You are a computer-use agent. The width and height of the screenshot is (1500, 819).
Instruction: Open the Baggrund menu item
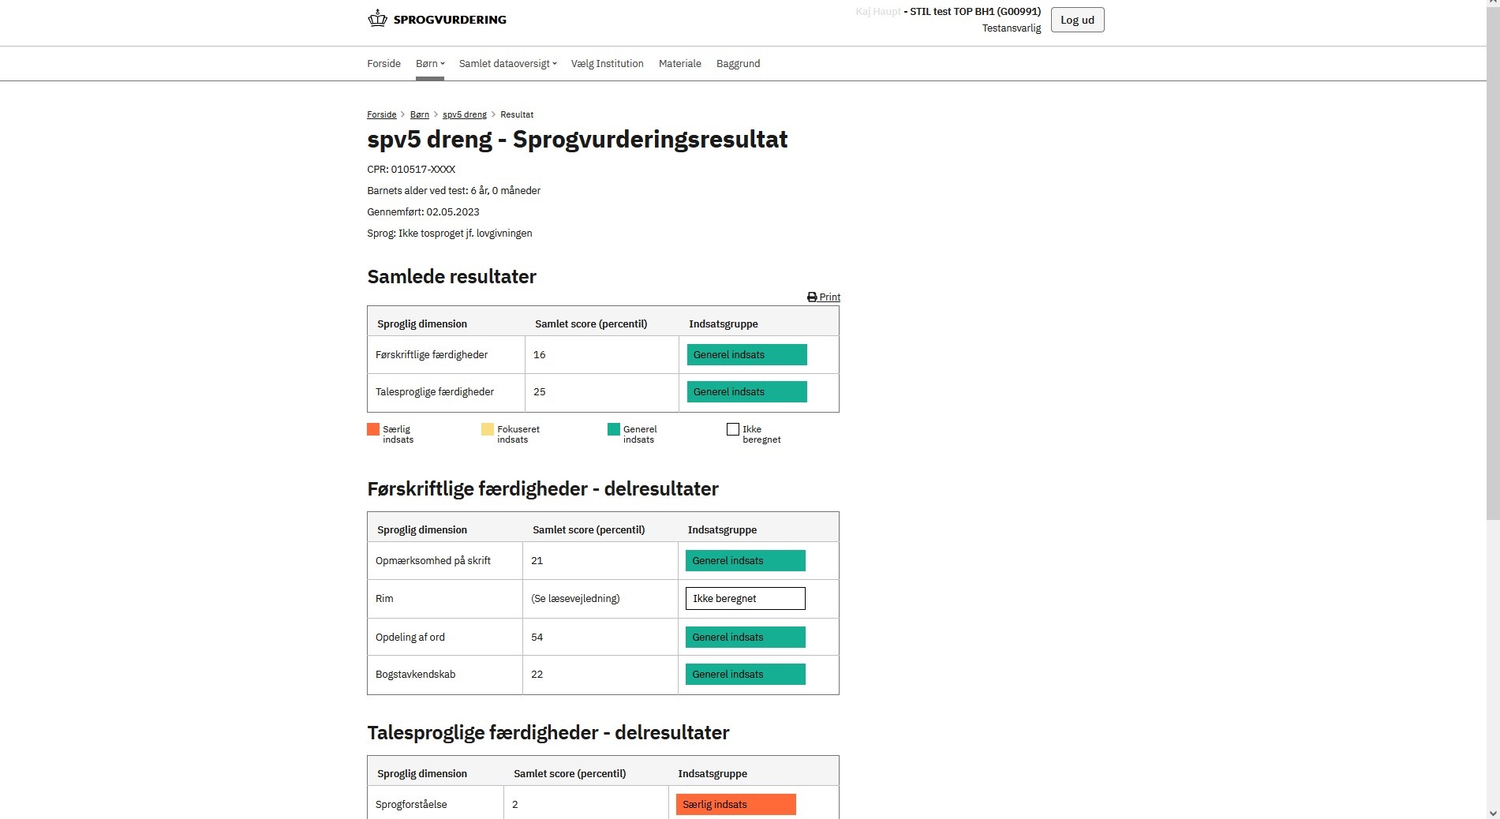pyautogui.click(x=738, y=64)
